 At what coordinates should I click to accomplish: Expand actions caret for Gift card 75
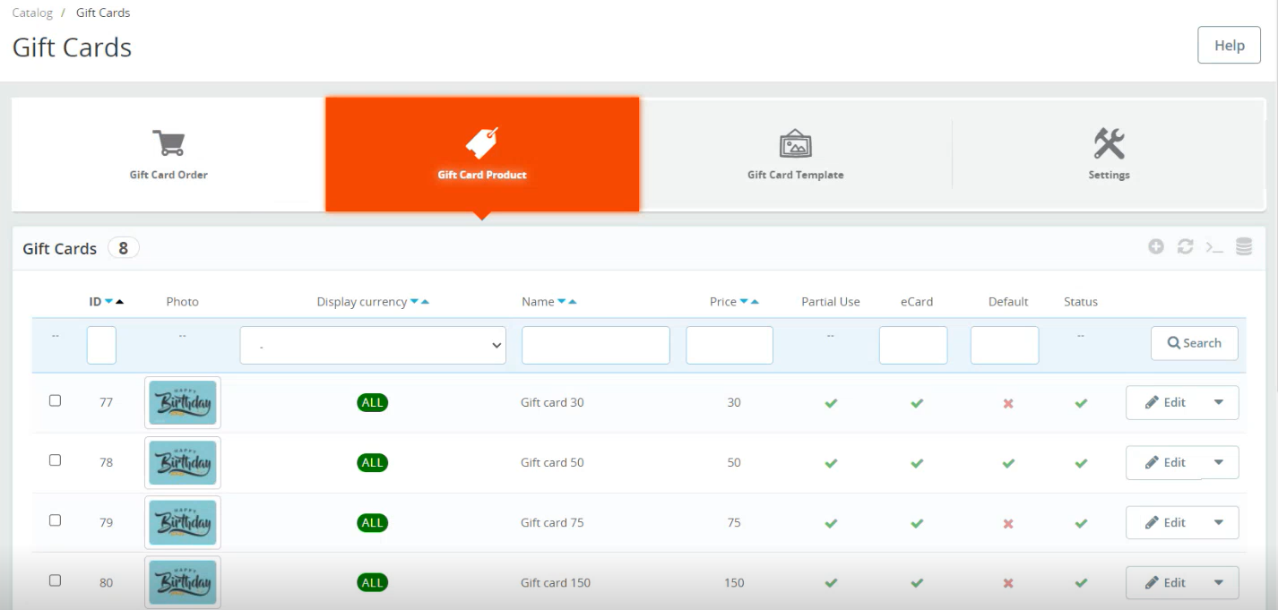click(x=1219, y=522)
